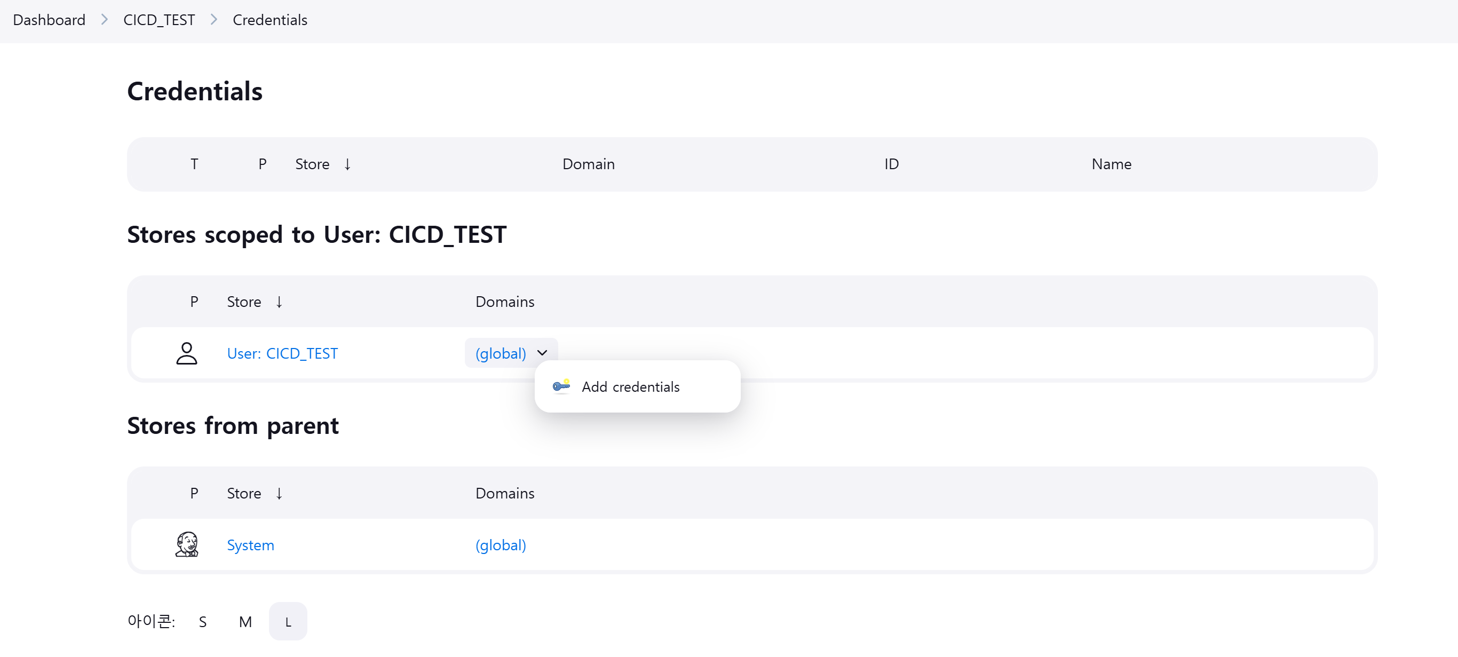Click breadcrumb chevron after Dashboard
Screen dimensions: 1458x657
(104, 20)
